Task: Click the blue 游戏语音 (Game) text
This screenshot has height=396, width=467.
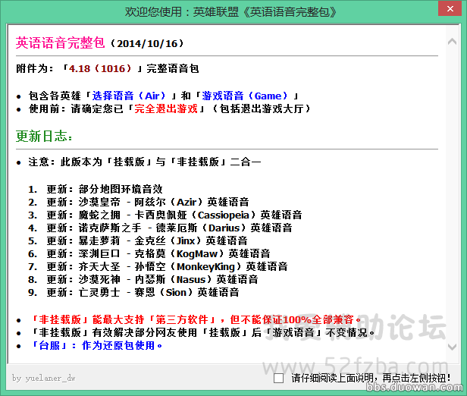Action: point(245,96)
